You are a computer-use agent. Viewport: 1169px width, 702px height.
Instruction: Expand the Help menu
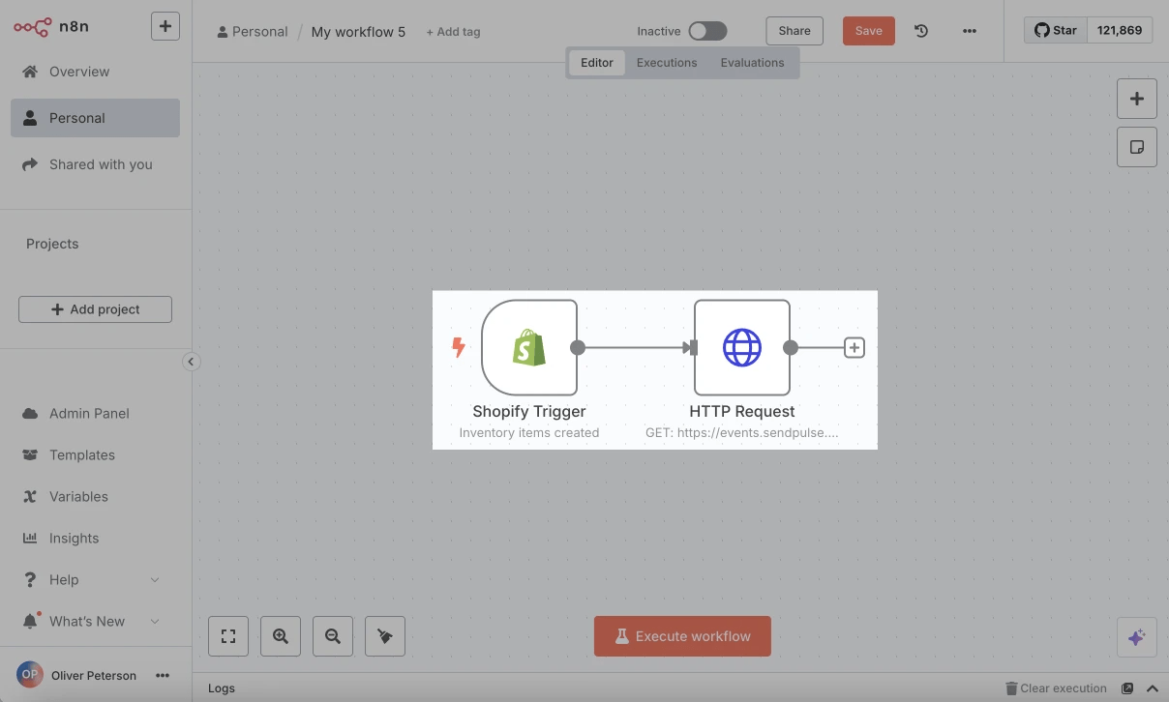point(95,579)
